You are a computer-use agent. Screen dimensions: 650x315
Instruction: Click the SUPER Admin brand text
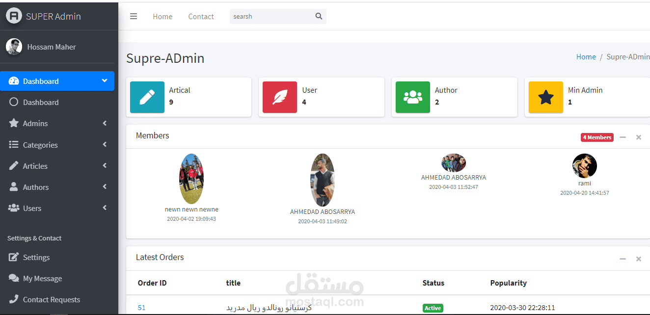click(54, 16)
